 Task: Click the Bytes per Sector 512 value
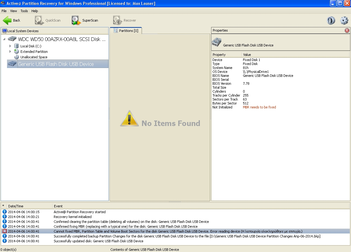coord(246,103)
